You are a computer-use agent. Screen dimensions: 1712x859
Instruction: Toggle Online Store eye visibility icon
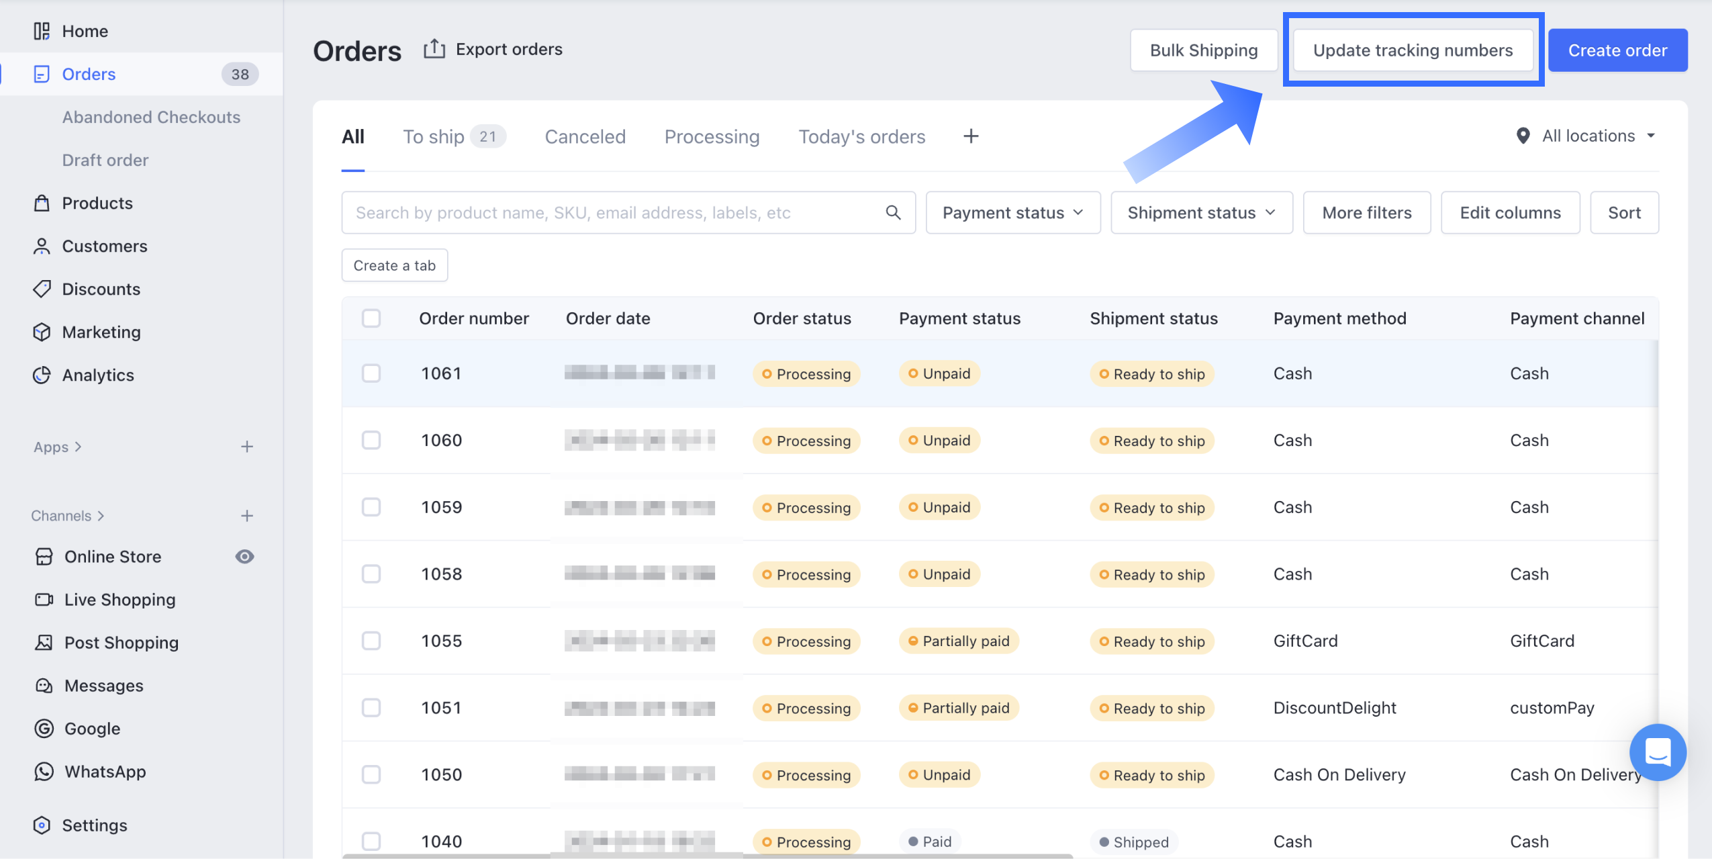pos(244,556)
